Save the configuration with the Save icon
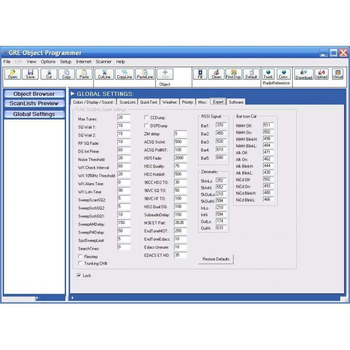 [x=30, y=74]
